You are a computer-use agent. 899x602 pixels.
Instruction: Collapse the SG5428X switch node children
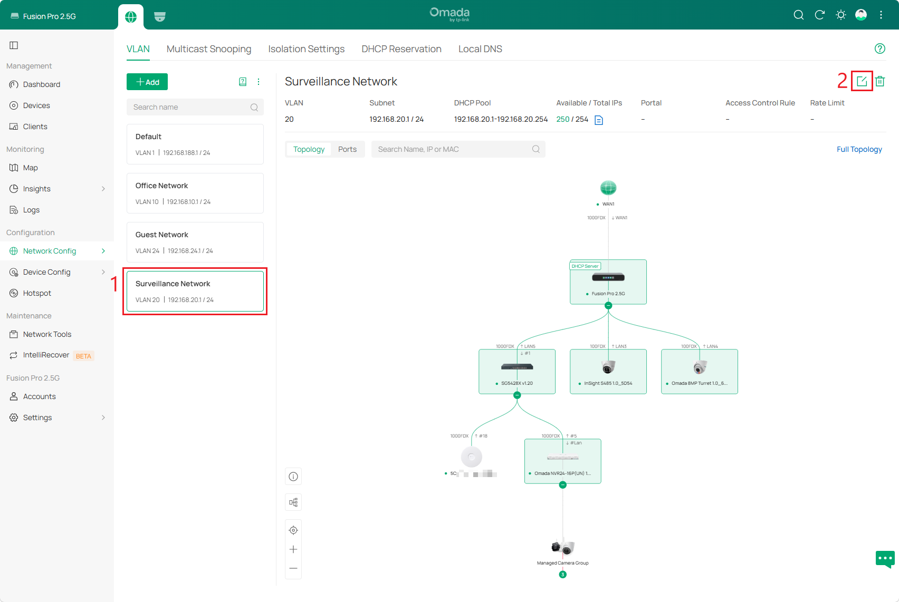(517, 395)
